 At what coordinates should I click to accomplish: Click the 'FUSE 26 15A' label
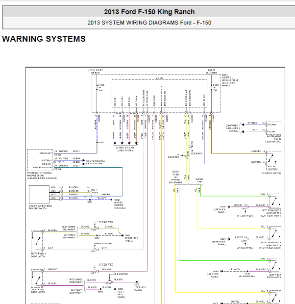pyautogui.click(x=216, y=88)
